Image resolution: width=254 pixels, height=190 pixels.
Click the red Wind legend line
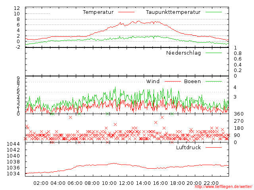click(173, 82)
